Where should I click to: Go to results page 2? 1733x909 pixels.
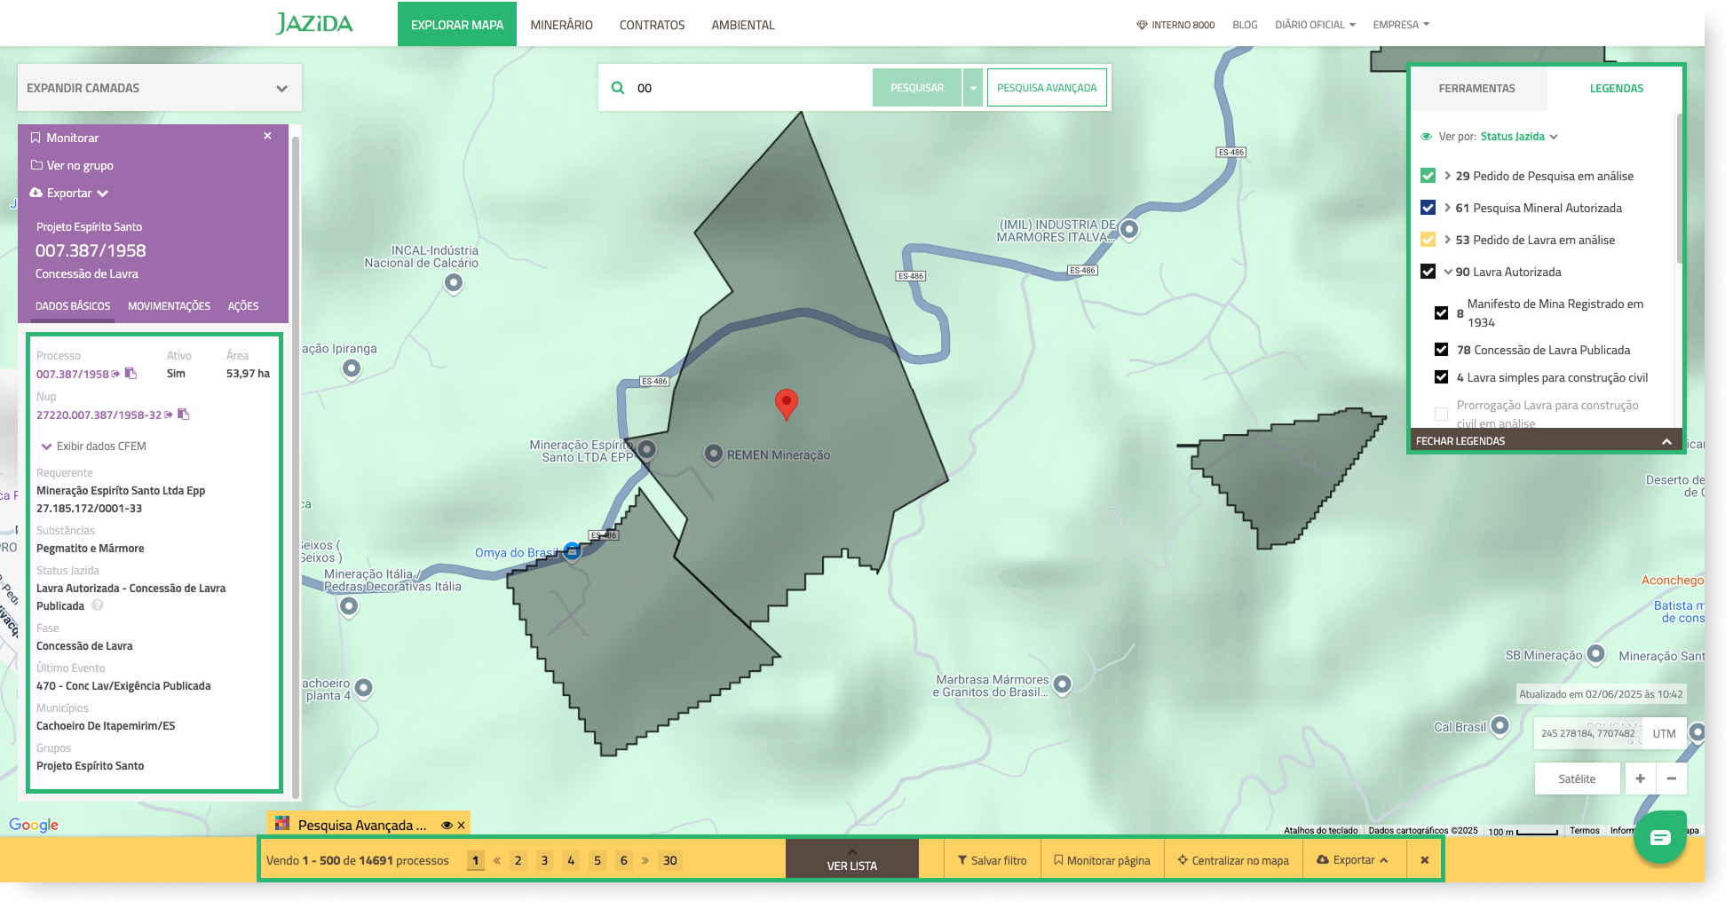pos(518,860)
